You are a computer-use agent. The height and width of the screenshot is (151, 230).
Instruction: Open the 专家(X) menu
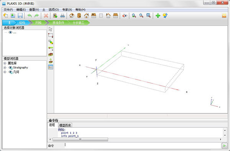pos(67,10)
